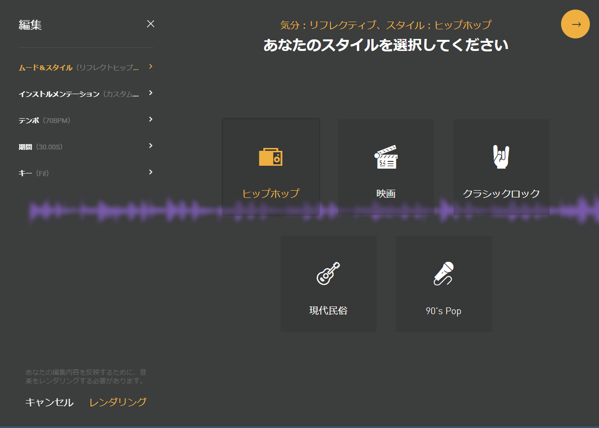Expand the 期間 chevron arrow
The image size is (599, 428).
[x=151, y=146]
